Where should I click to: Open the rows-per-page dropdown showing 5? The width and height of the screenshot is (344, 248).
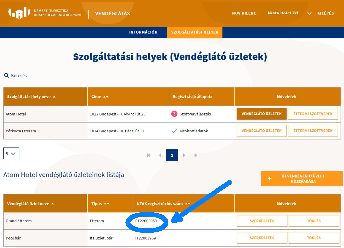point(11,154)
